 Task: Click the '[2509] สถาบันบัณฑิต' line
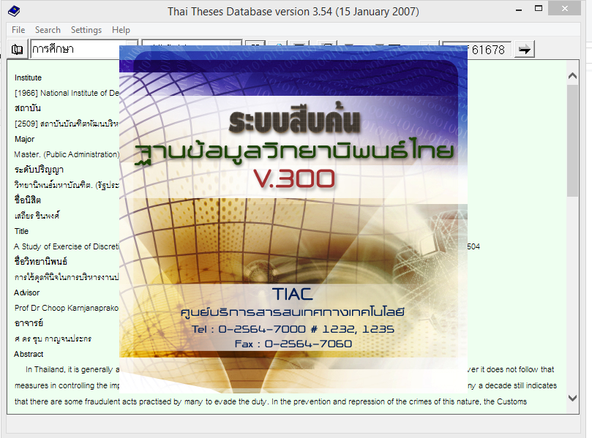point(67,124)
